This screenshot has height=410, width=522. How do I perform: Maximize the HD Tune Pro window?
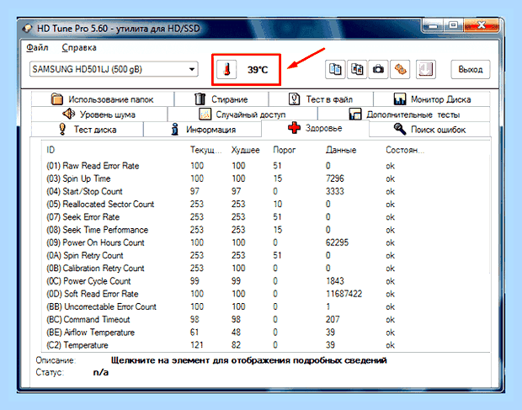(453, 25)
